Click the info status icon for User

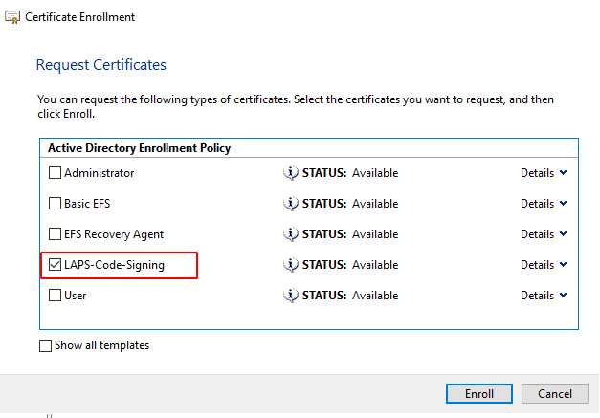(291, 296)
